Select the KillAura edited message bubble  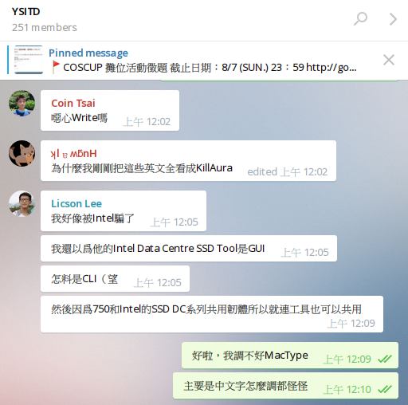[188, 161]
